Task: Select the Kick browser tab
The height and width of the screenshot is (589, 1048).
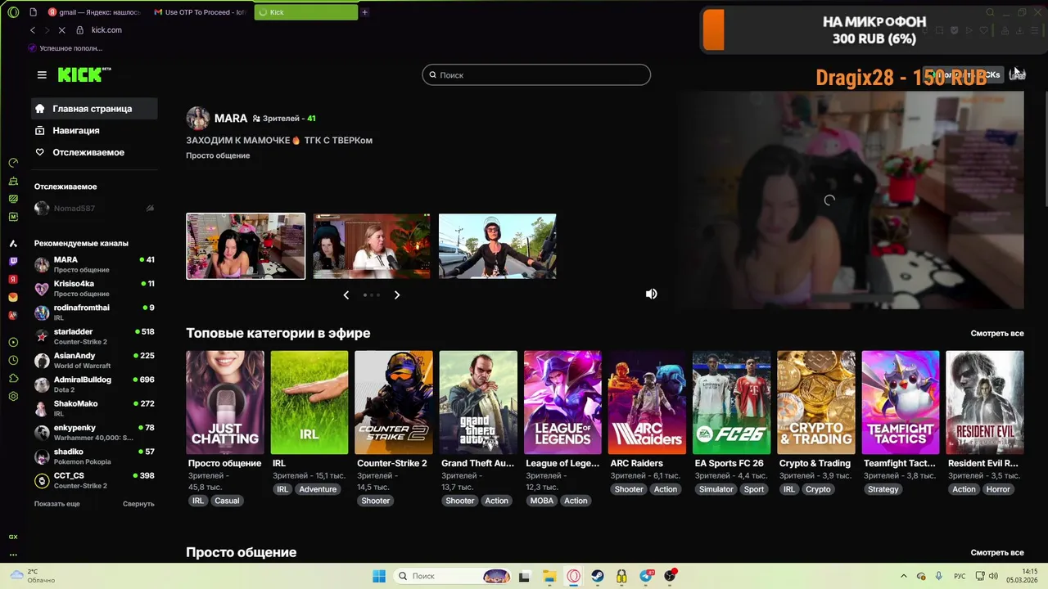Action: pos(306,12)
